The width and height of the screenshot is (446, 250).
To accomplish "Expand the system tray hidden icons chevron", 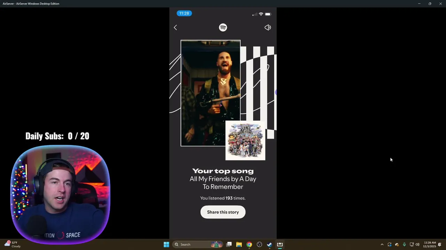I will (x=382, y=244).
